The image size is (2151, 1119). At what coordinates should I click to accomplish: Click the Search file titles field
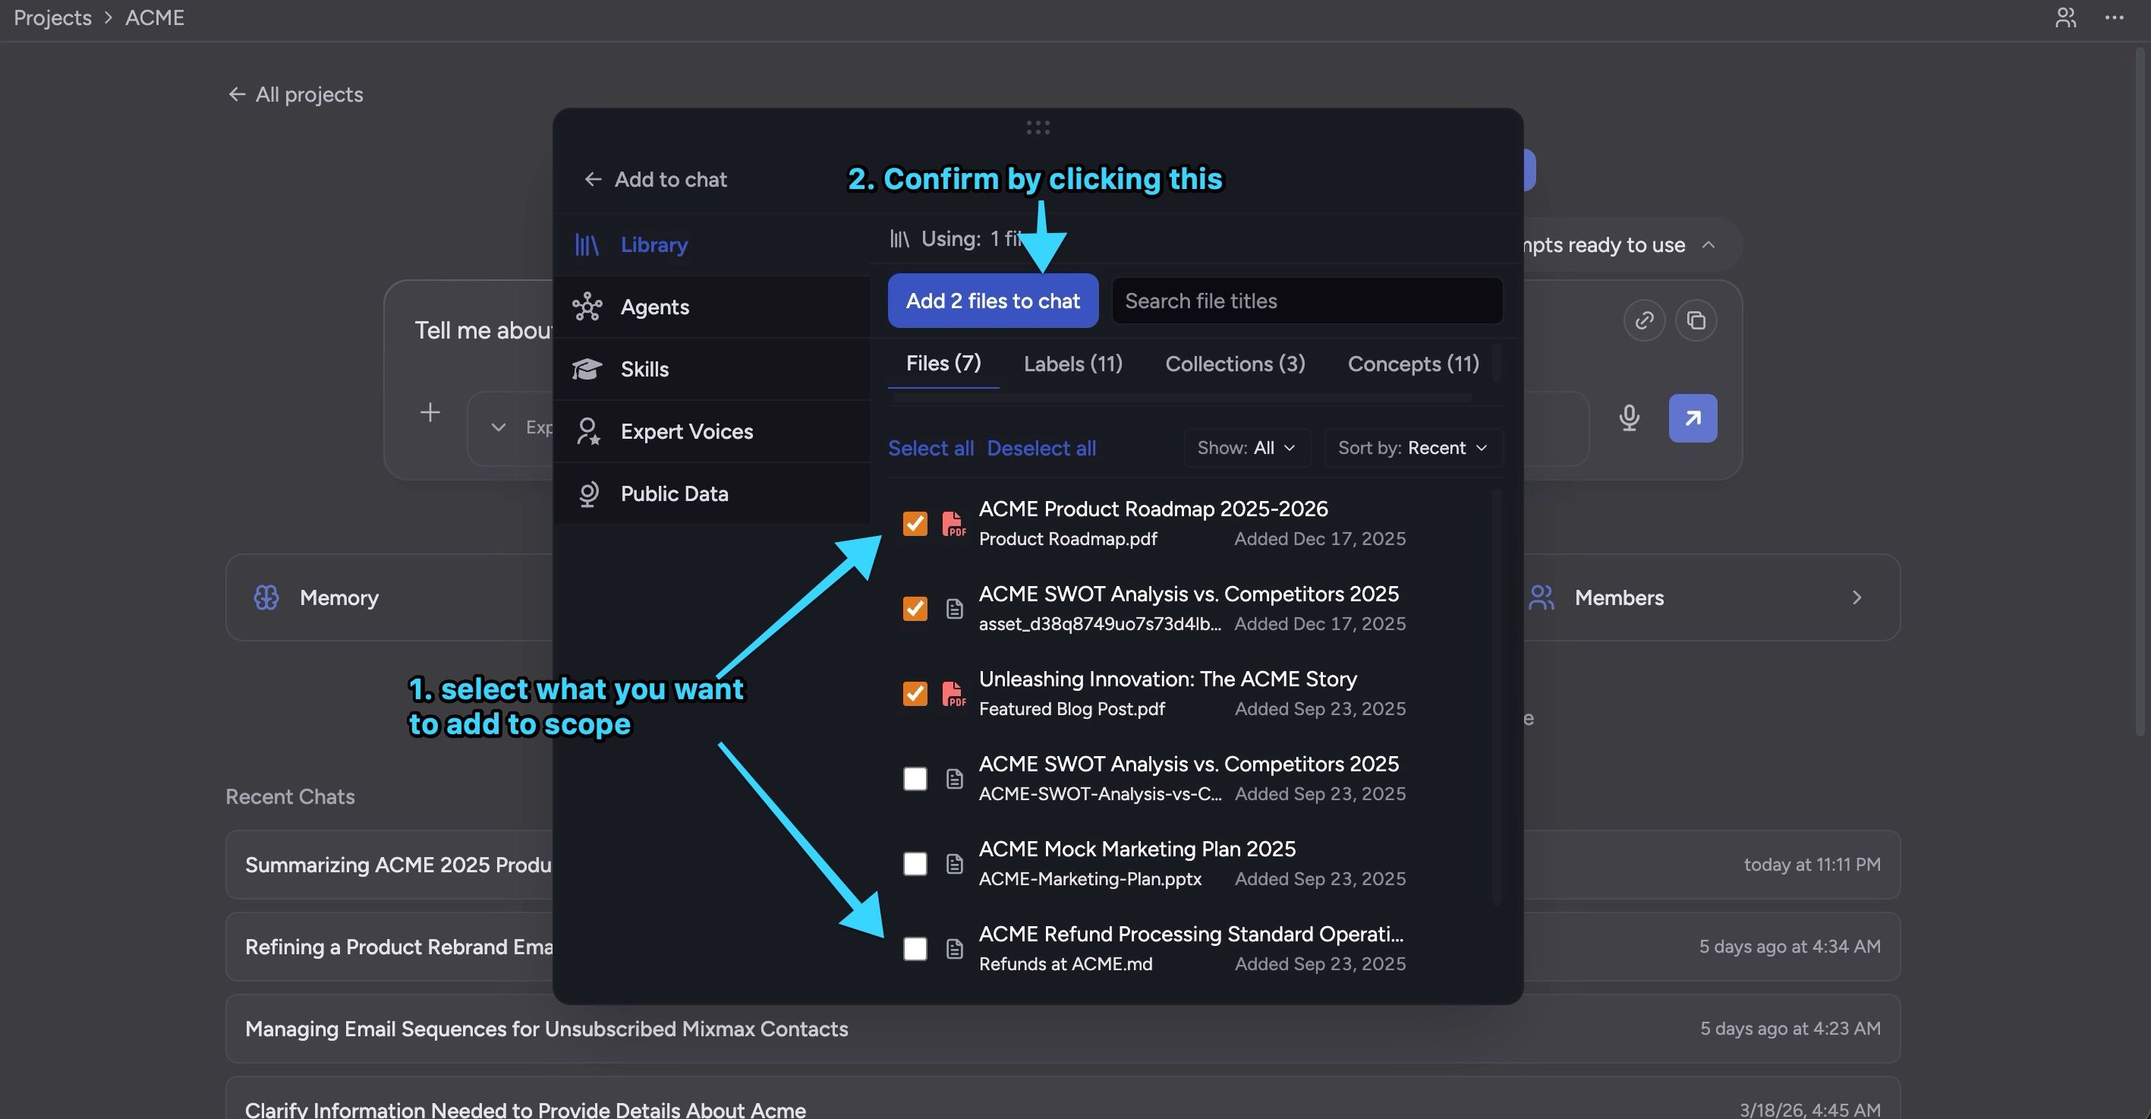[1307, 301]
